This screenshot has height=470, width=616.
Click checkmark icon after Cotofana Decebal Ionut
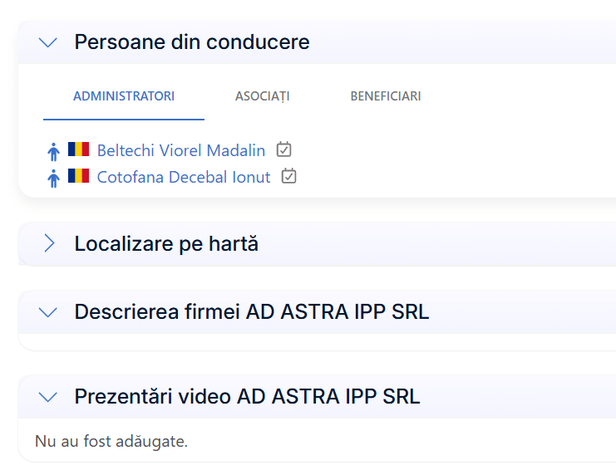289,176
